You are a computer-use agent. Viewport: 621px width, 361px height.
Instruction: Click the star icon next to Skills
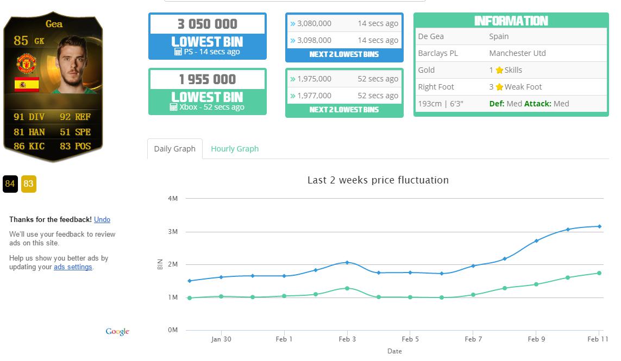click(x=499, y=70)
